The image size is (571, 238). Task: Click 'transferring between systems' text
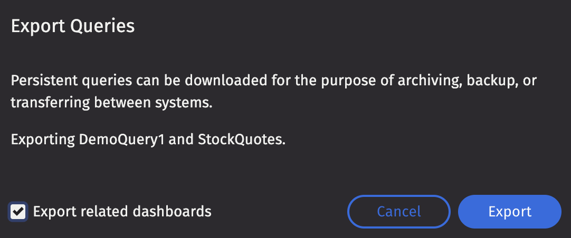(x=111, y=102)
